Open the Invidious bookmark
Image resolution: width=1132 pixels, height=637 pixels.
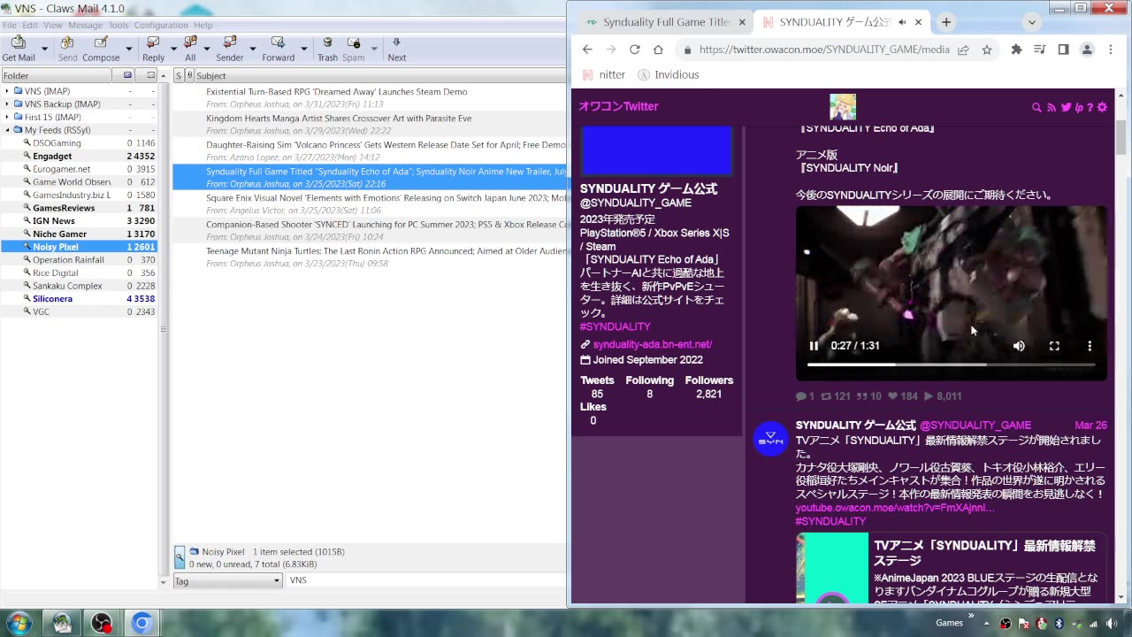(x=669, y=75)
